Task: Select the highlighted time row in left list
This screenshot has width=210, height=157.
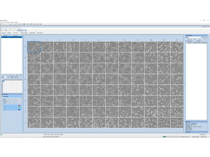Action: coord(12,37)
